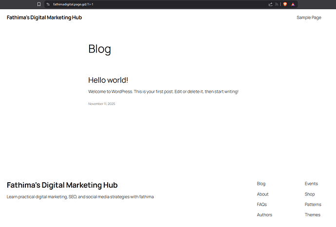The height and width of the screenshot is (227, 336).
Task: Click the header site title link
Action: (x=44, y=17)
